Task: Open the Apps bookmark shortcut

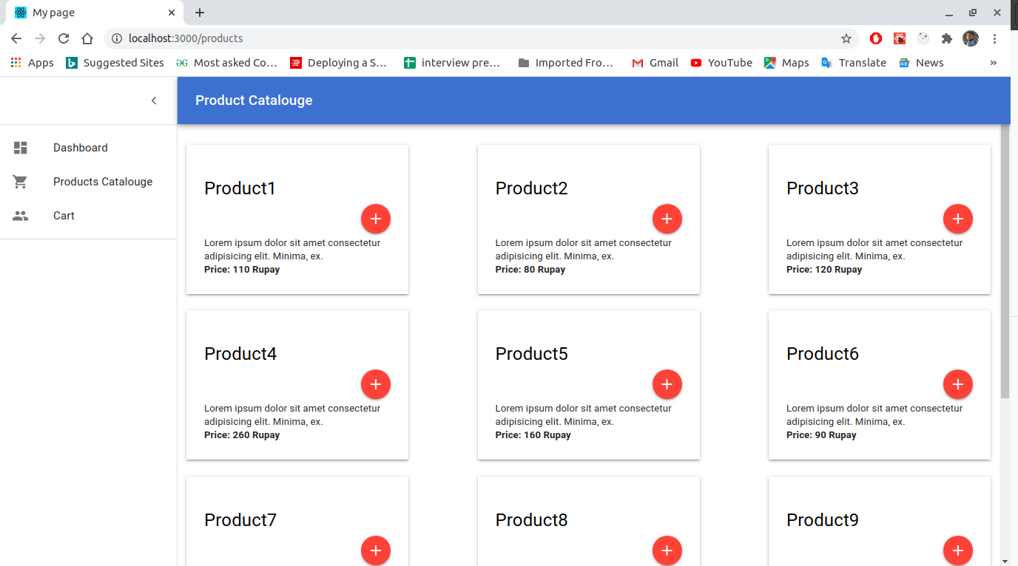Action: click(x=33, y=63)
